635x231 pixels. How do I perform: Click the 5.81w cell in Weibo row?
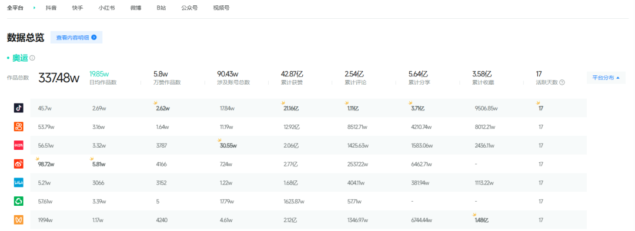tap(99, 164)
